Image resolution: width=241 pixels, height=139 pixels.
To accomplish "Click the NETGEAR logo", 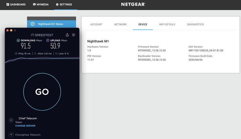I will pyautogui.click(x=133, y=4).
